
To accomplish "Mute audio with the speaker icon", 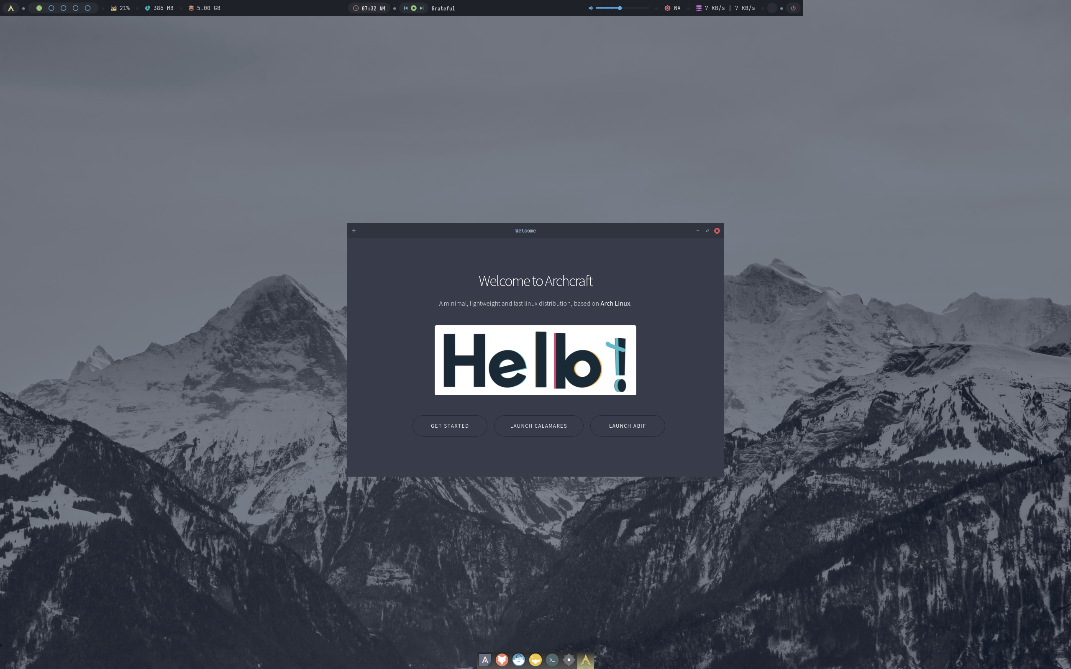I will click(591, 8).
